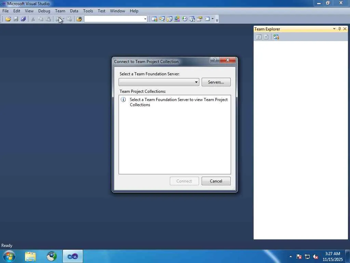The image size is (350, 263).
Task: Open the Edit menu
Action: pos(17,11)
